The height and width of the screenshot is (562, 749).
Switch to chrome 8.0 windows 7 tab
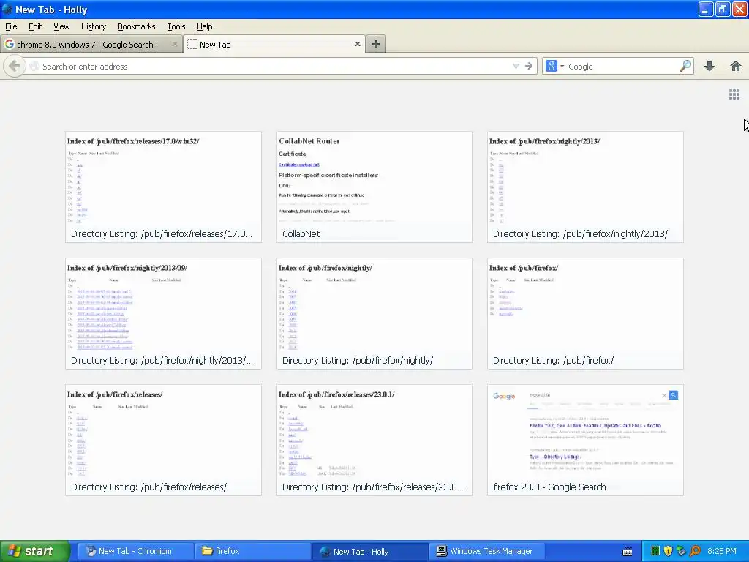pos(91,45)
